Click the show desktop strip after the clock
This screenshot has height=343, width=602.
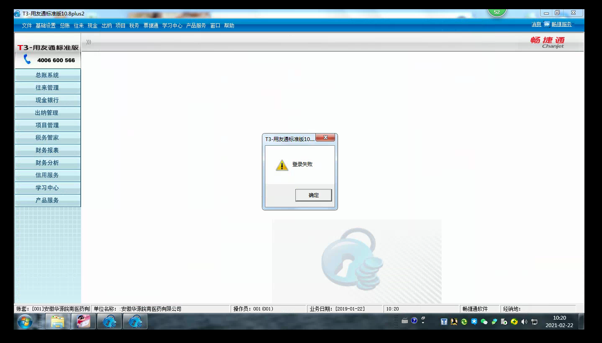point(581,322)
